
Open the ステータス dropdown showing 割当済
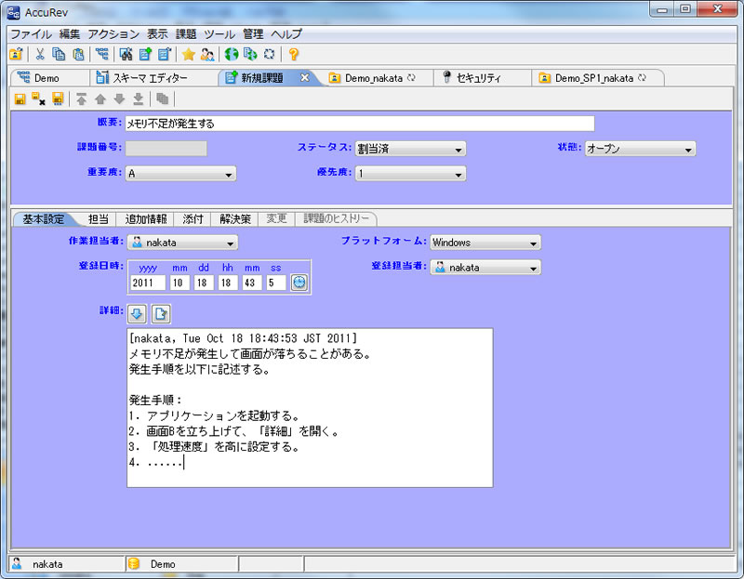point(410,149)
